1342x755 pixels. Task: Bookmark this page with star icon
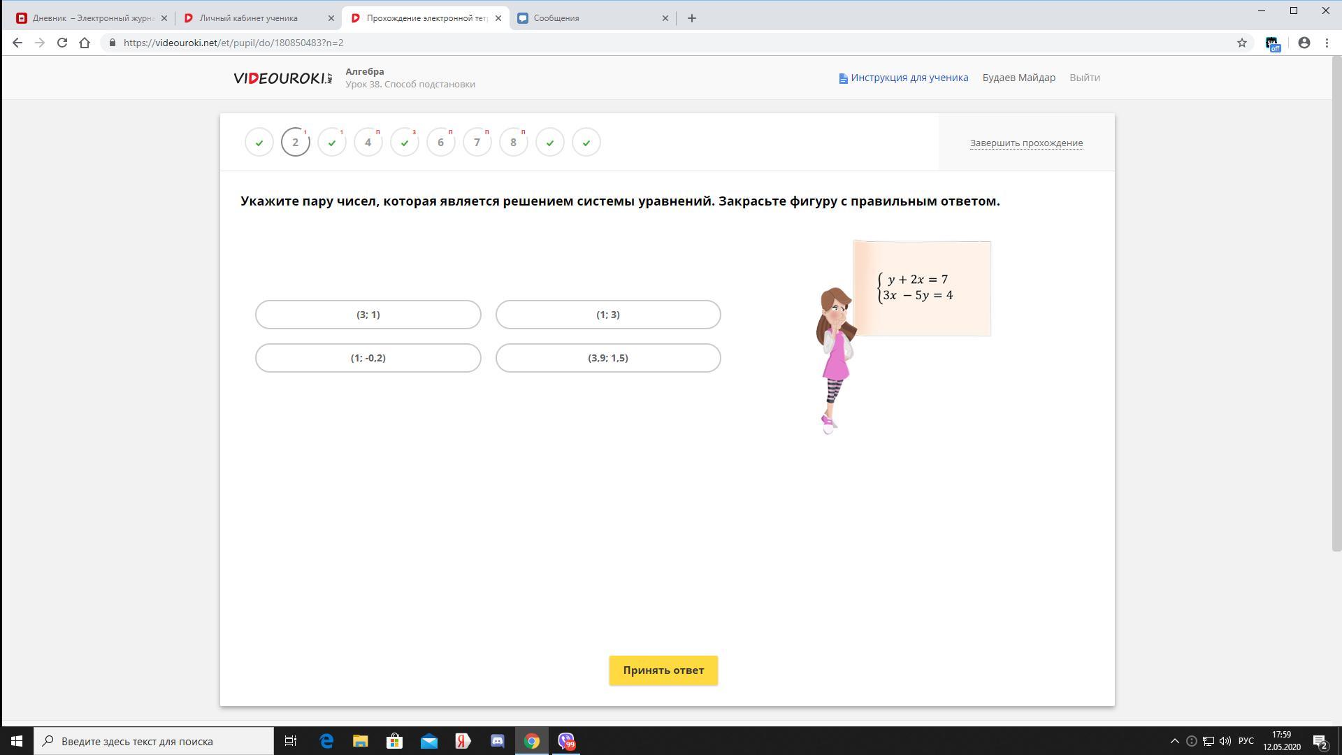(x=1242, y=43)
